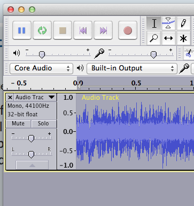The image size is (194, 206).
Task: Click the speaker icon beside Built-in Output
Action: [x=80, y=68]
